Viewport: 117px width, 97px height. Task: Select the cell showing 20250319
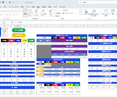click(4, 29)
